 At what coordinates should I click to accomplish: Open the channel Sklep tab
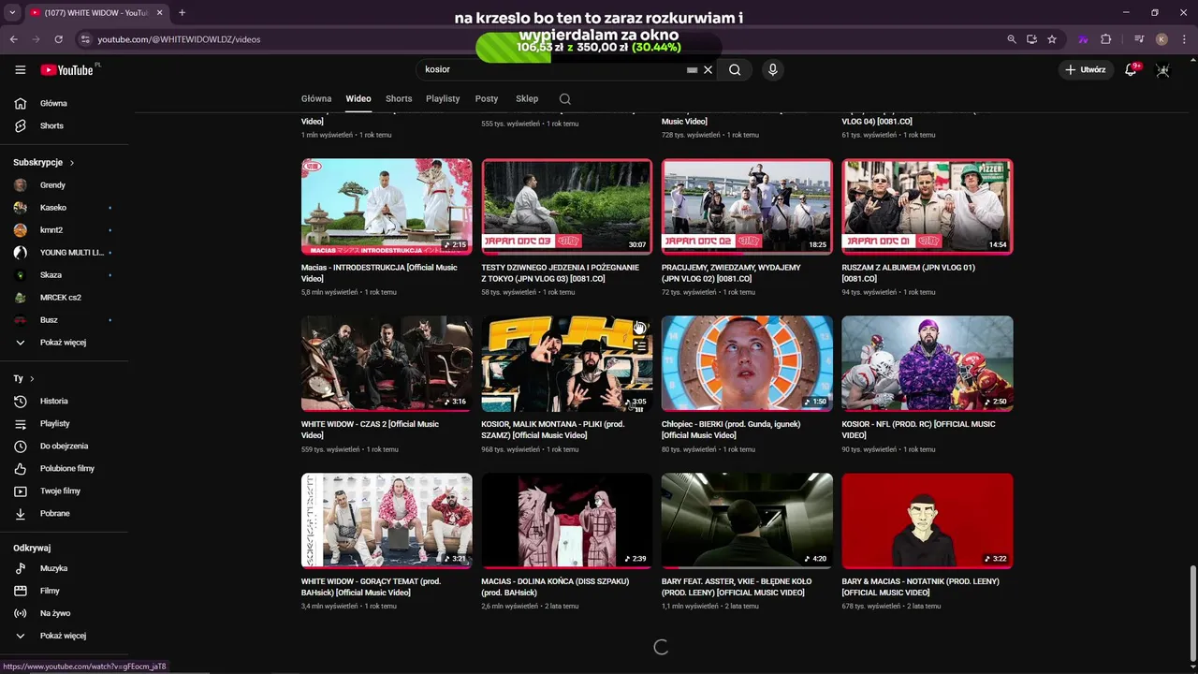(527, 98)
